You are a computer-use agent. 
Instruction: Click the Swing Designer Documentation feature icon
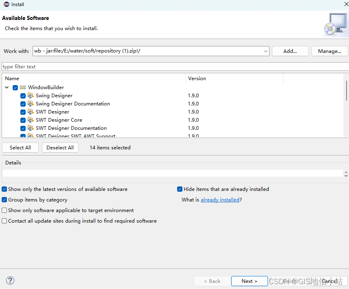[x=31, y=104]
